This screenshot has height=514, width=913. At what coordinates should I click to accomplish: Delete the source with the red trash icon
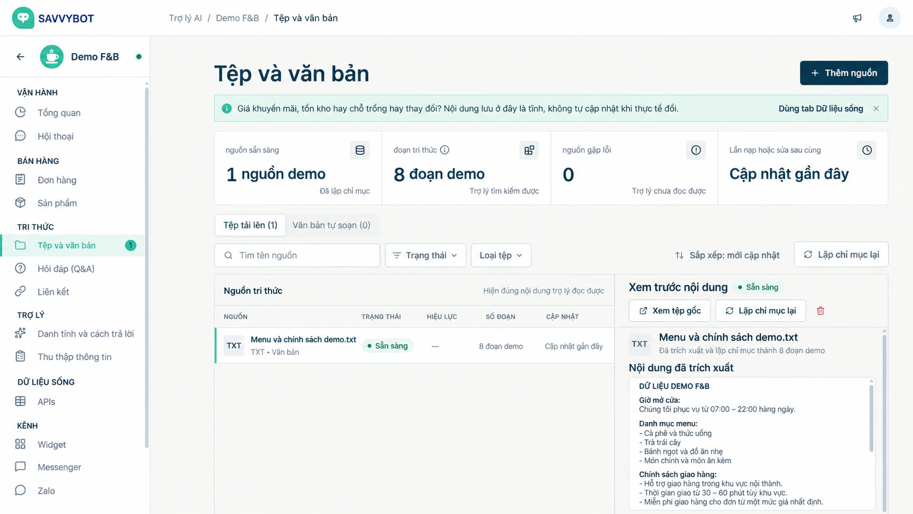[x=820, y=311]
